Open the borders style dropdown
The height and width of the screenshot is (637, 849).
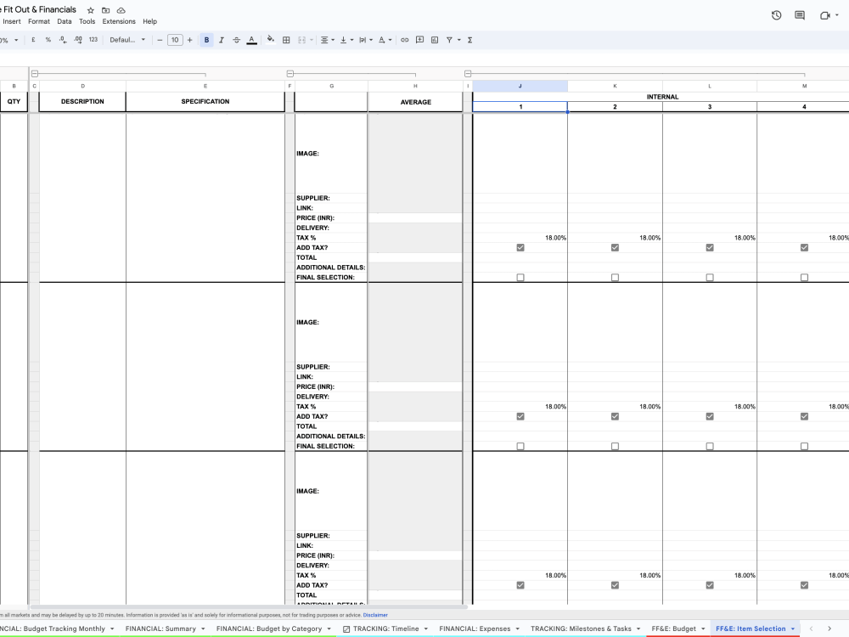click(287, 39)
